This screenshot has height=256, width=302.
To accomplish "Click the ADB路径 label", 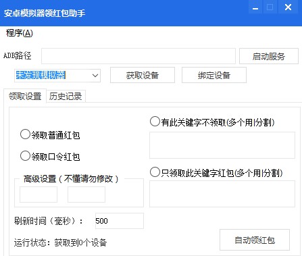I will tap(18, 55).
